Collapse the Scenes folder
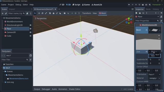 pos(3,72)
